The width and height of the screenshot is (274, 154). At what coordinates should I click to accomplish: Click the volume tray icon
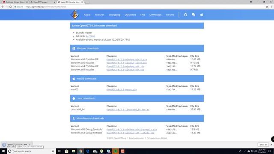(256, 151)
